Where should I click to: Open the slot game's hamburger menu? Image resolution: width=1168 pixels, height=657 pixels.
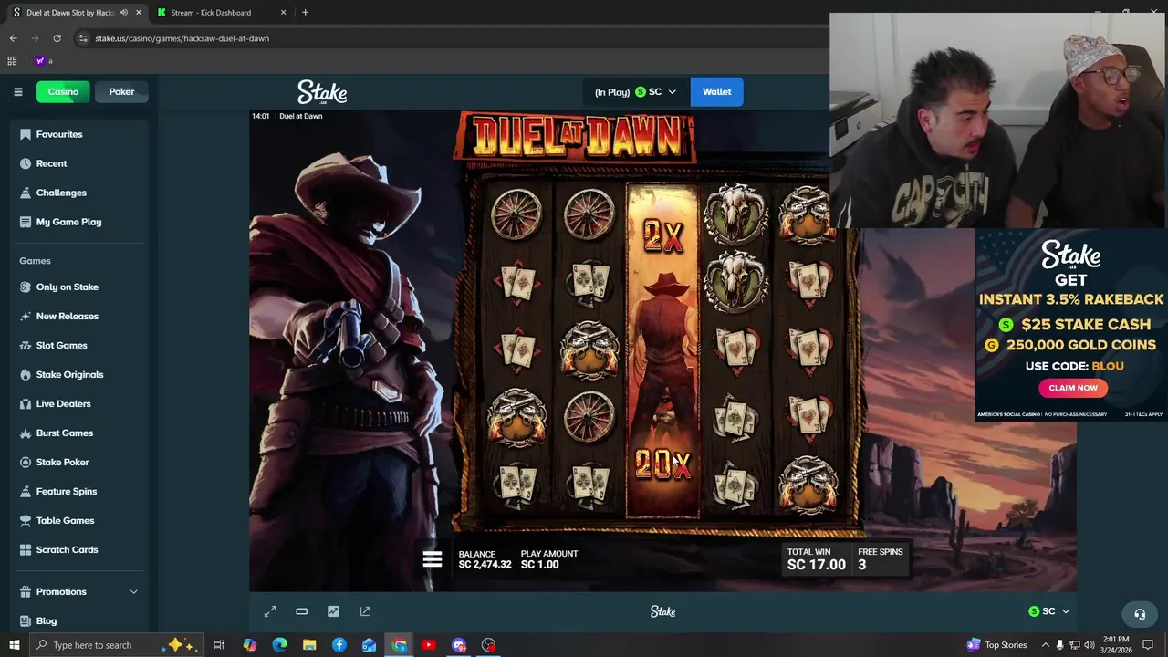(433, 558)
